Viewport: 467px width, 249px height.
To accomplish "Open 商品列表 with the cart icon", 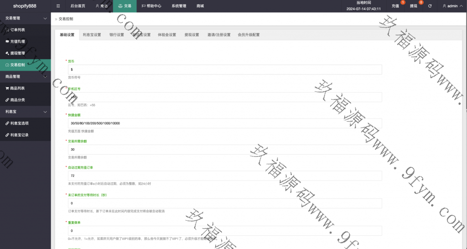I will [7, 88].
